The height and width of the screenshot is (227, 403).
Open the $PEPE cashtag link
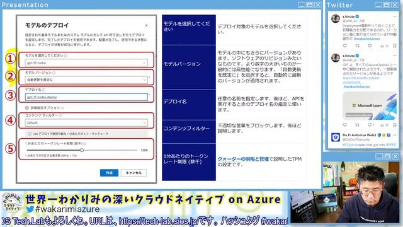[x=390, y=145]
